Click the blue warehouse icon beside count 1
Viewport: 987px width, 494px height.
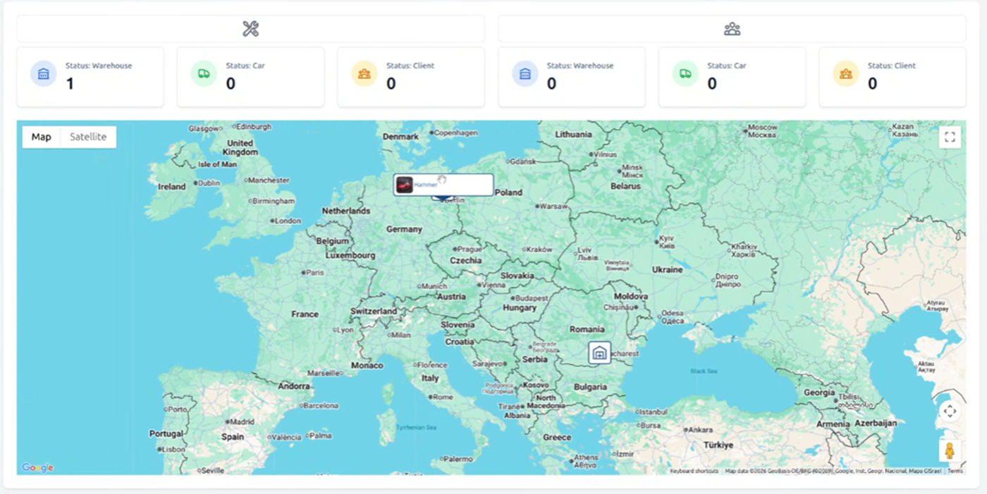click(44, 73)
